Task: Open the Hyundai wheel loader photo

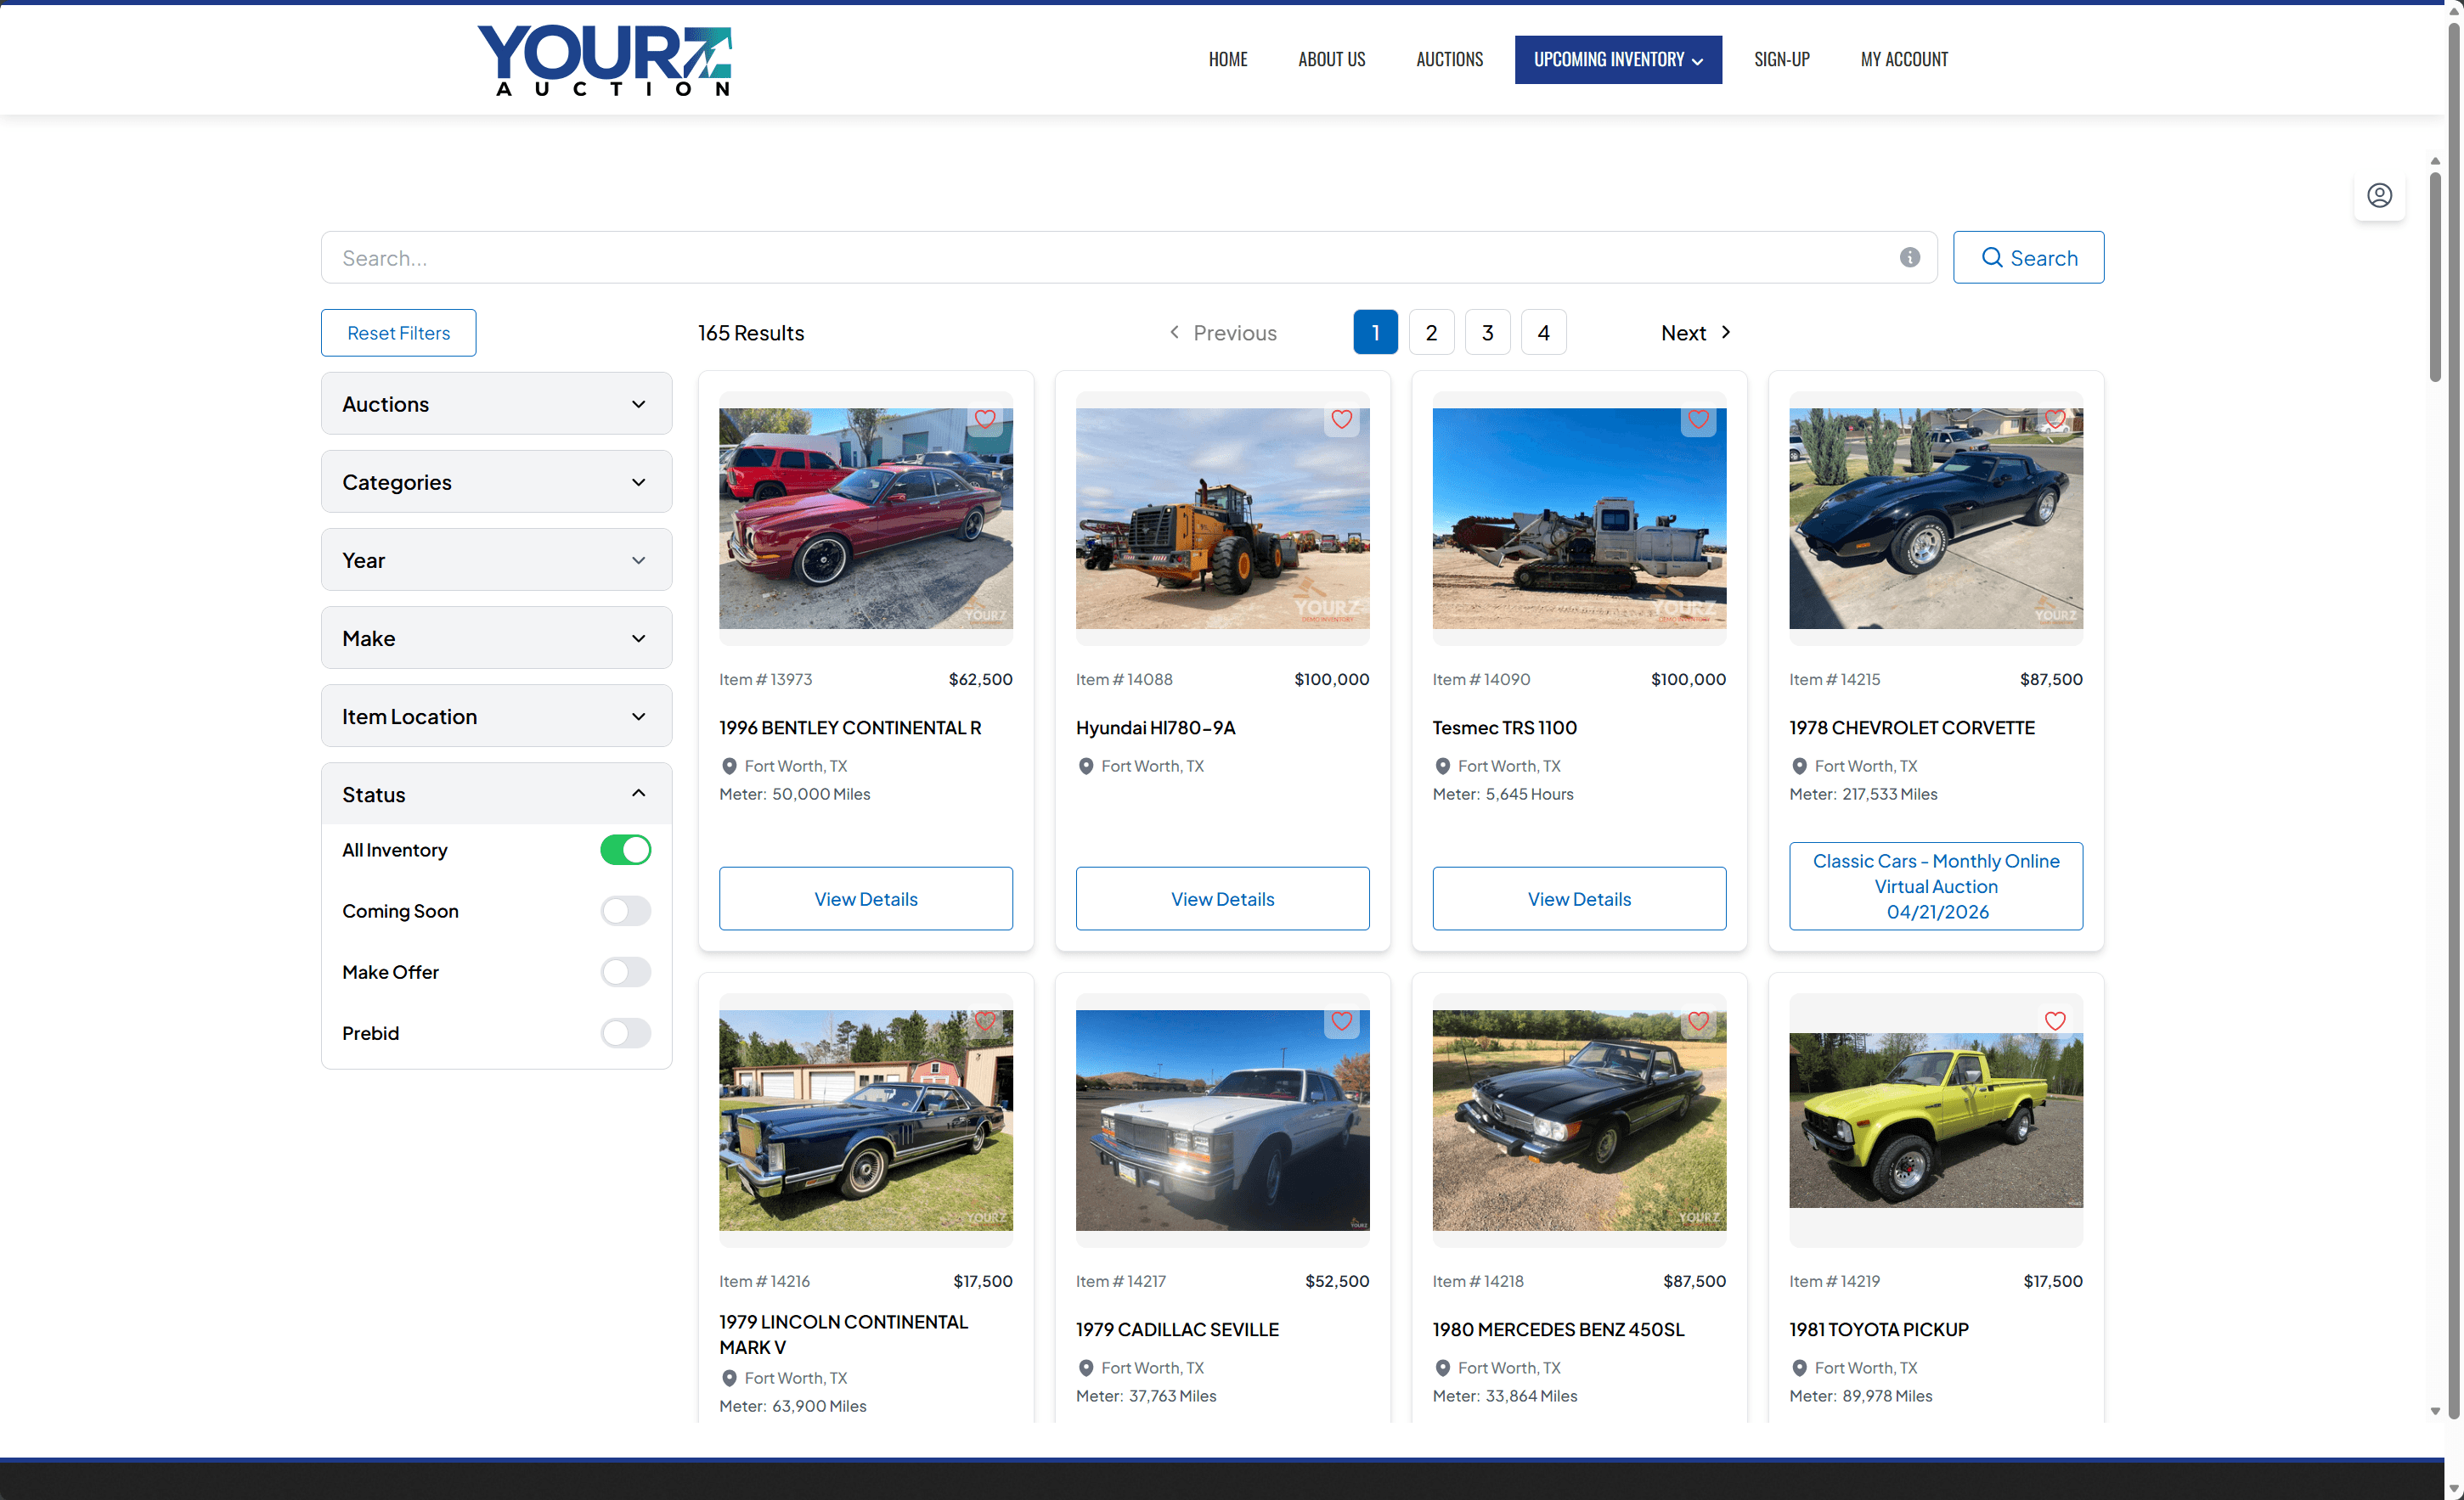Action: tap(1222, 519)
